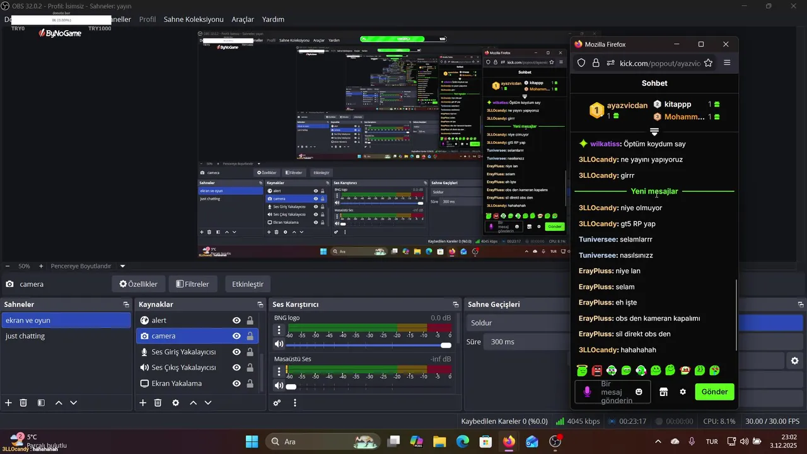
Task: Open source properties gear in the Kaynaklar toolbar
Action: tap(176, 402)
